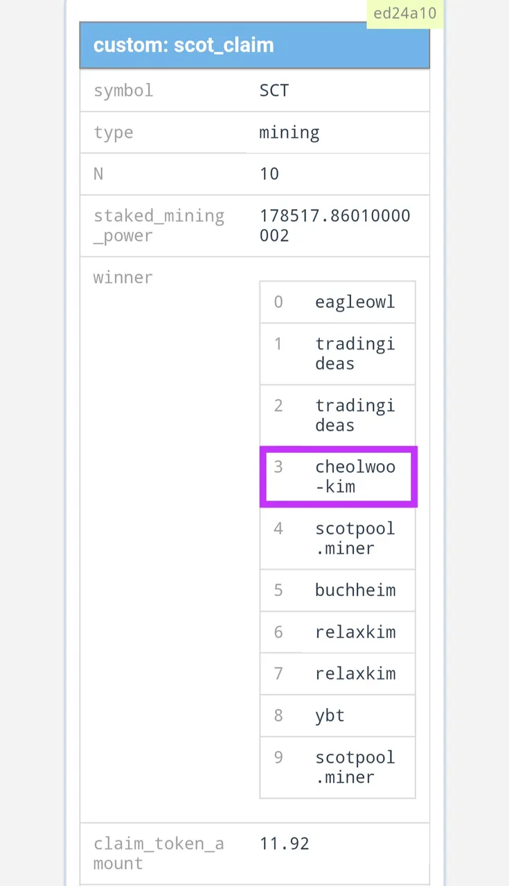The width and height of the screenshot is (509, 886).
Task: Click the ed24a10 transaction label
Action: pos(404,13)
